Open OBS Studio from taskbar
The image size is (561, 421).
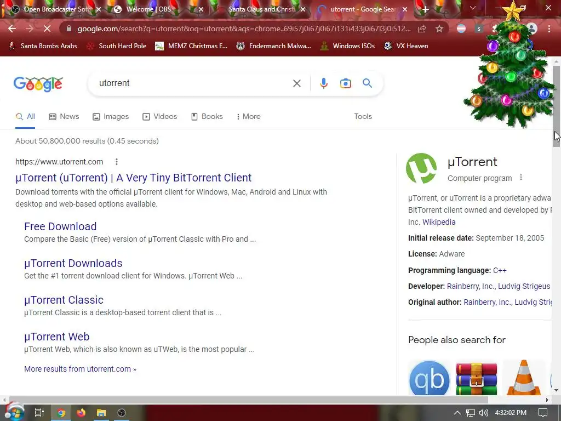pos(122,413)
